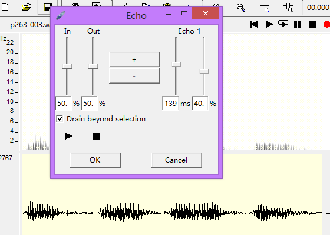The image size is (330, 235).
Task: Click the delay field showing 139 ms
Action: tap(170, 103)
